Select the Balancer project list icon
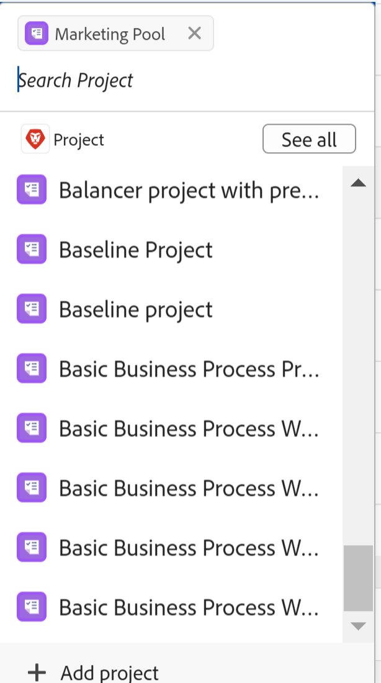 32,190
